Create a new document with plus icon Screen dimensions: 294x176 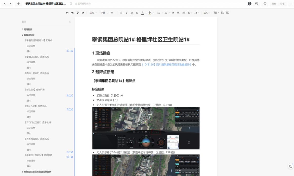click(x=18, y=4)
